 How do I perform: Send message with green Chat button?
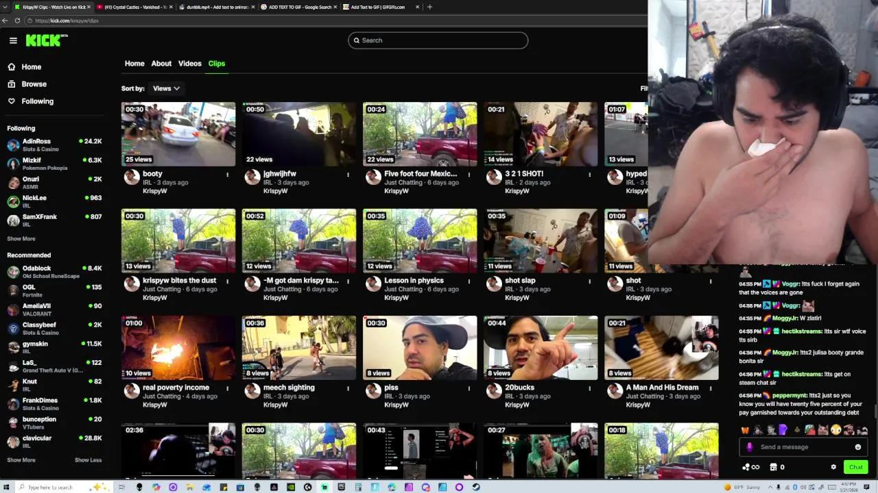tap(856, 467)
